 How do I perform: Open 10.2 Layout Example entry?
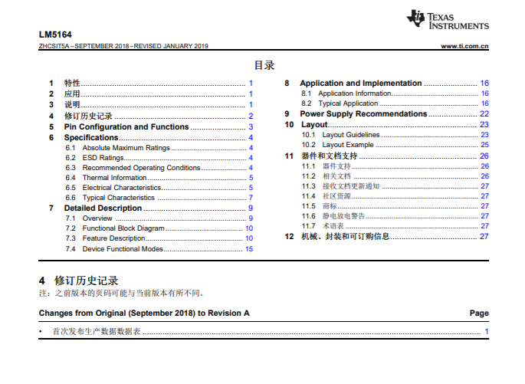coord(395,145)
